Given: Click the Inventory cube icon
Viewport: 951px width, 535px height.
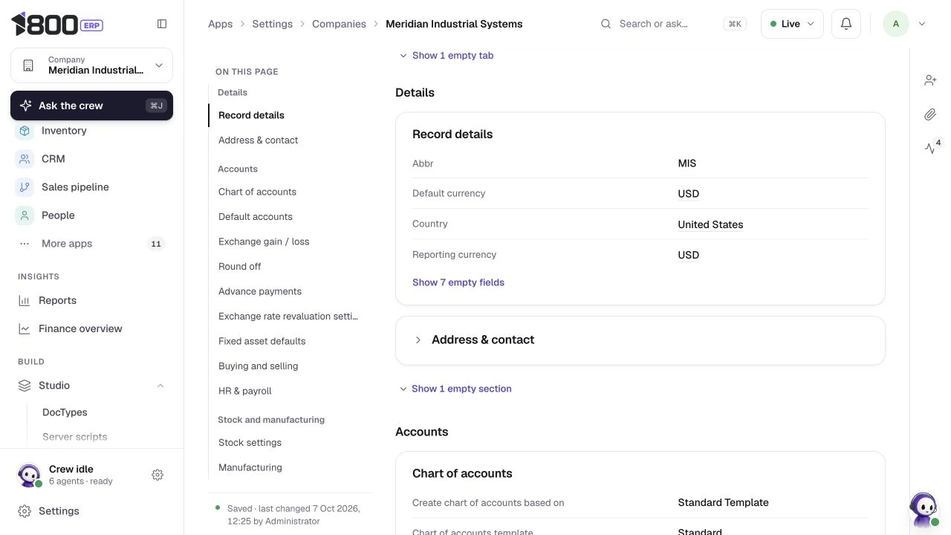Looking at the screenshot, I should pos(25,131).
